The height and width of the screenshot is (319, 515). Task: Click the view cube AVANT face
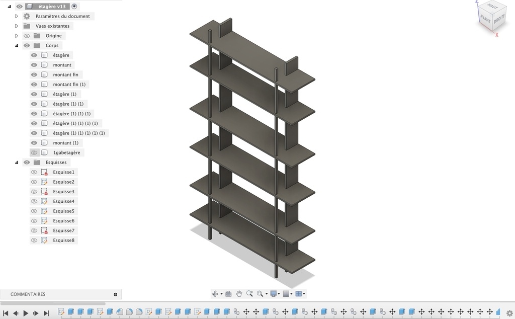tap(485, 18)
